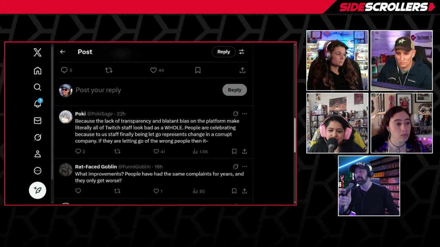Open the Poki display name link
The height and width of the screenshot is (247, 440).
(80, 114)
